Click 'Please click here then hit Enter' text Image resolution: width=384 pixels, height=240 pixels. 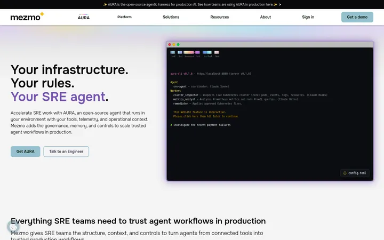205,116
